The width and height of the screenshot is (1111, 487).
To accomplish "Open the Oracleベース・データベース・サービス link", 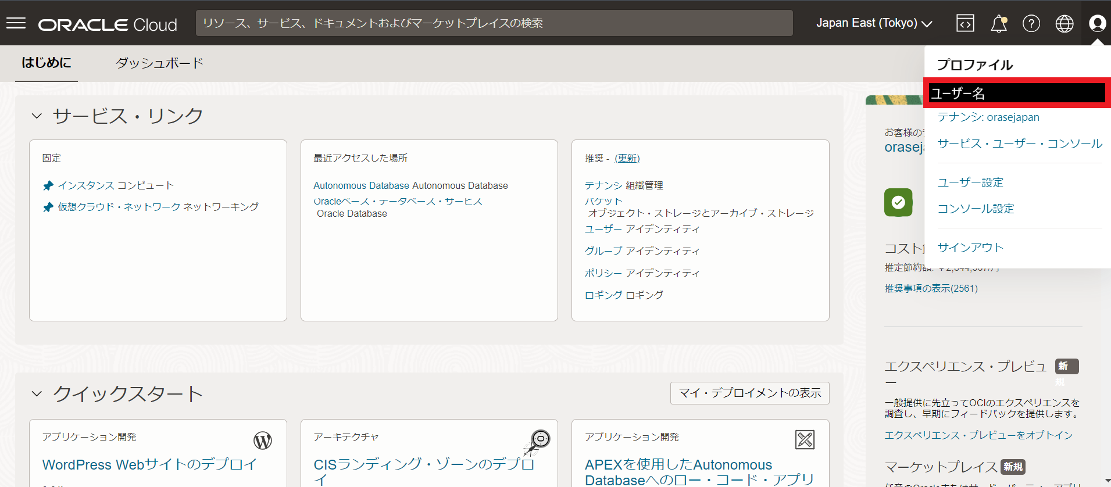I will click(398, 202).
